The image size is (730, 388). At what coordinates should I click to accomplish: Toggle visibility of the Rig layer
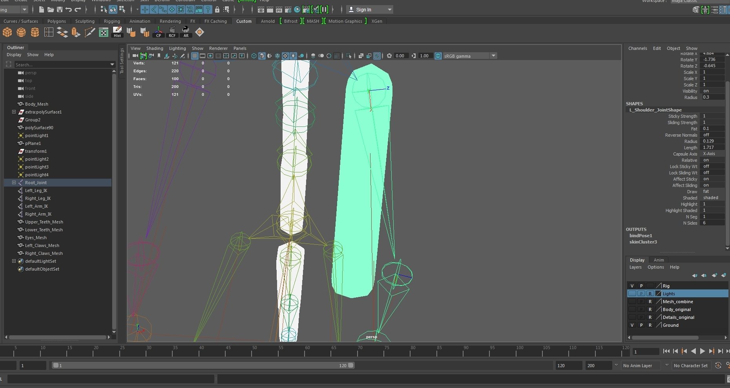point(632,286)
